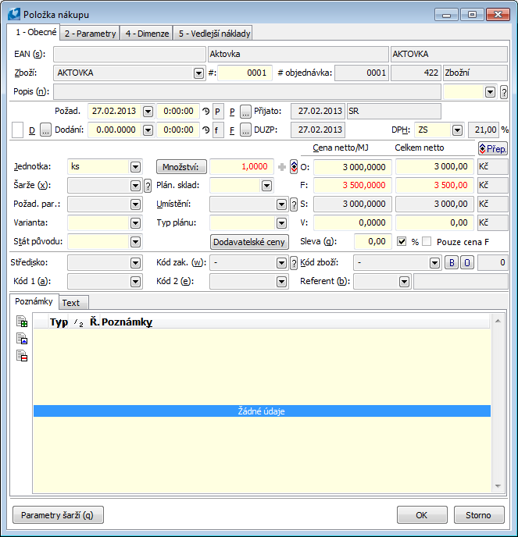Open the Středisko dropdown

click(135, 263)
